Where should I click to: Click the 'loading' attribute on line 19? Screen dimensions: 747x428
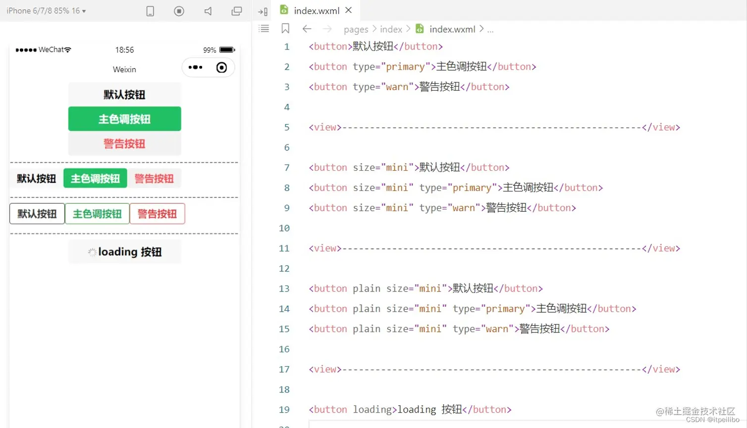coord(373,410)
